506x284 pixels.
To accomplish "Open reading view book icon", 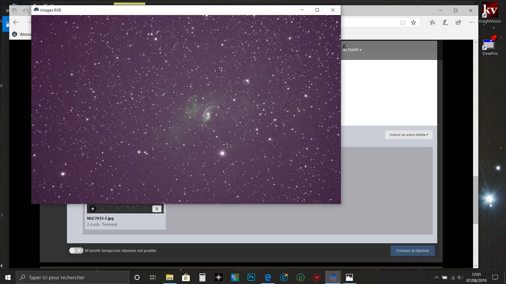I will tap(403, 23).
